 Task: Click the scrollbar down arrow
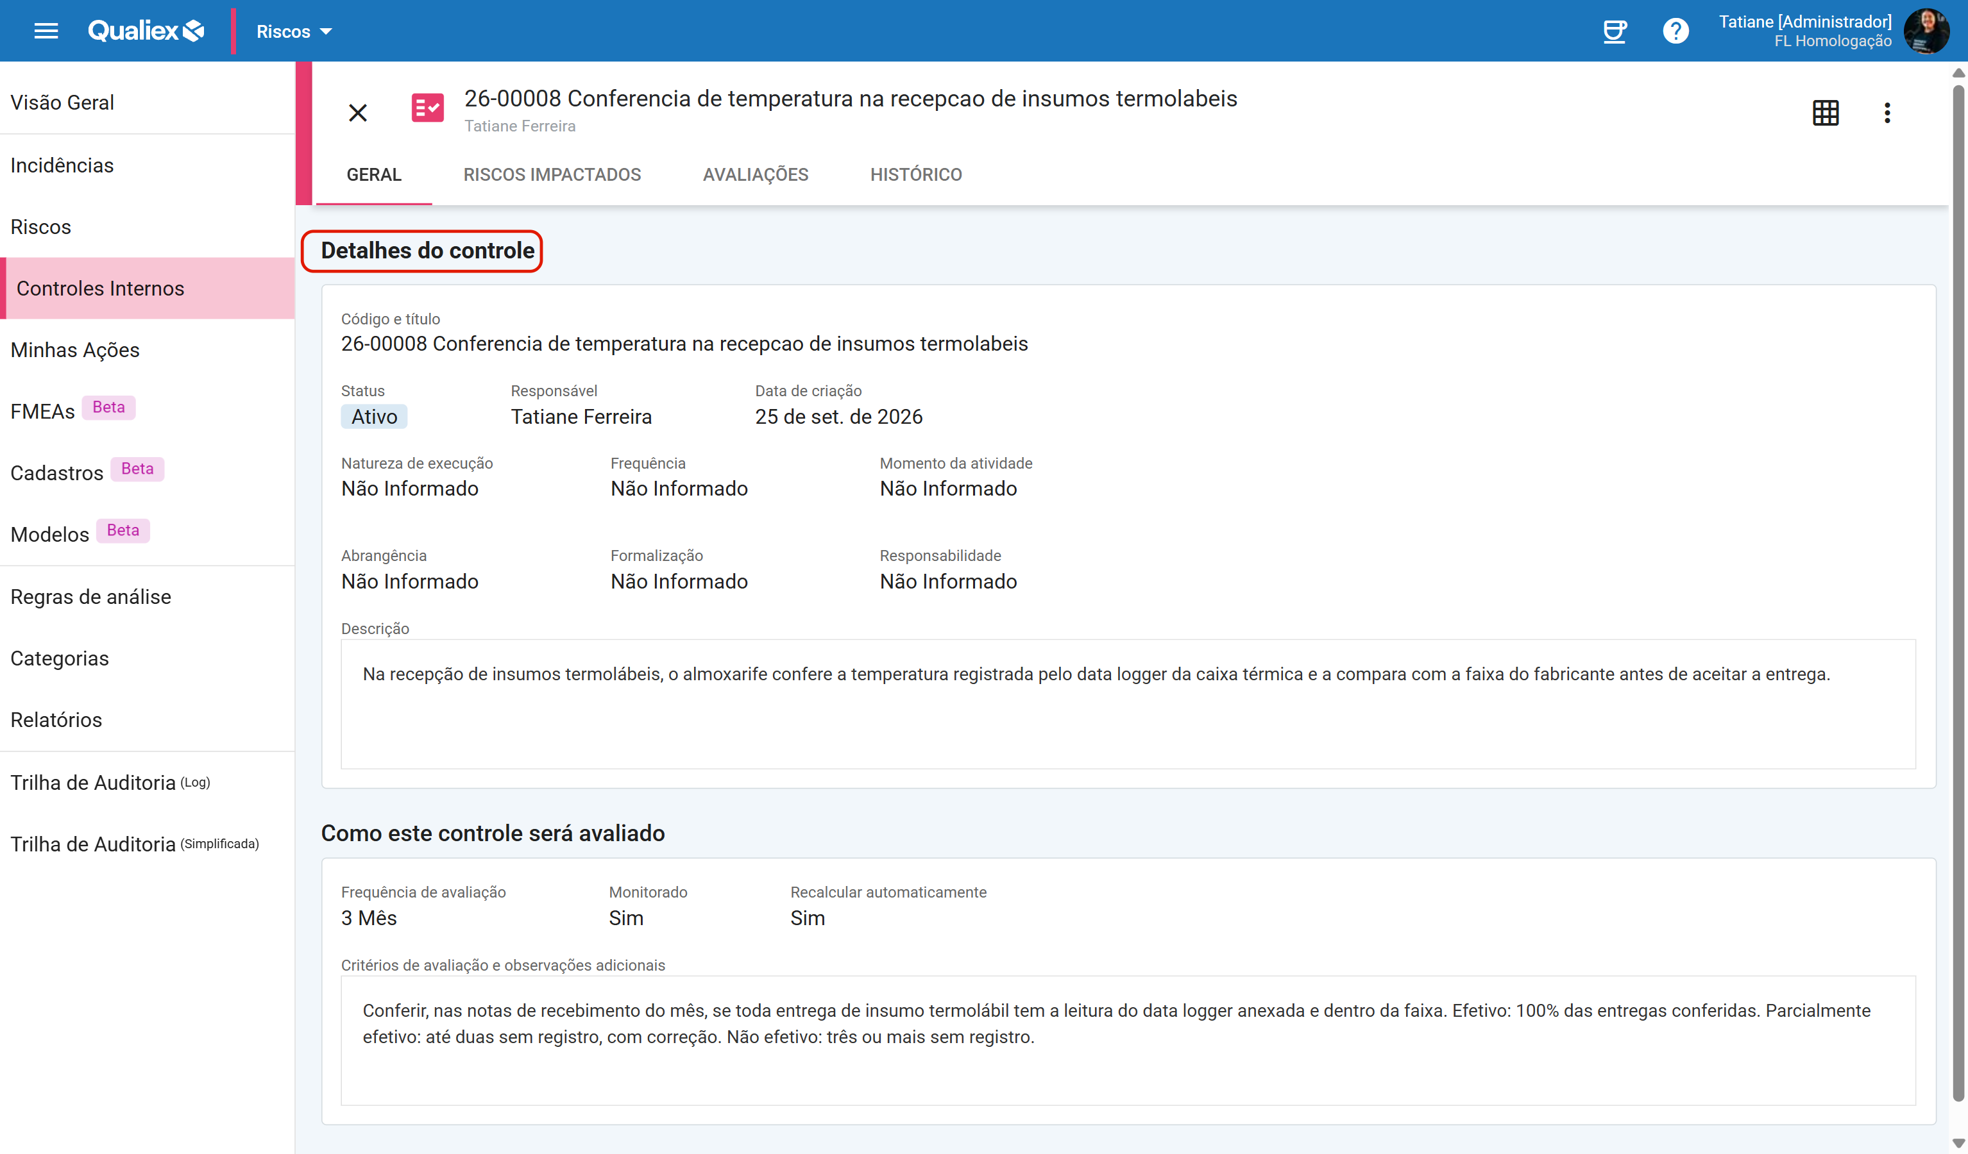pyautogui.click(x=1958, y=1143)
